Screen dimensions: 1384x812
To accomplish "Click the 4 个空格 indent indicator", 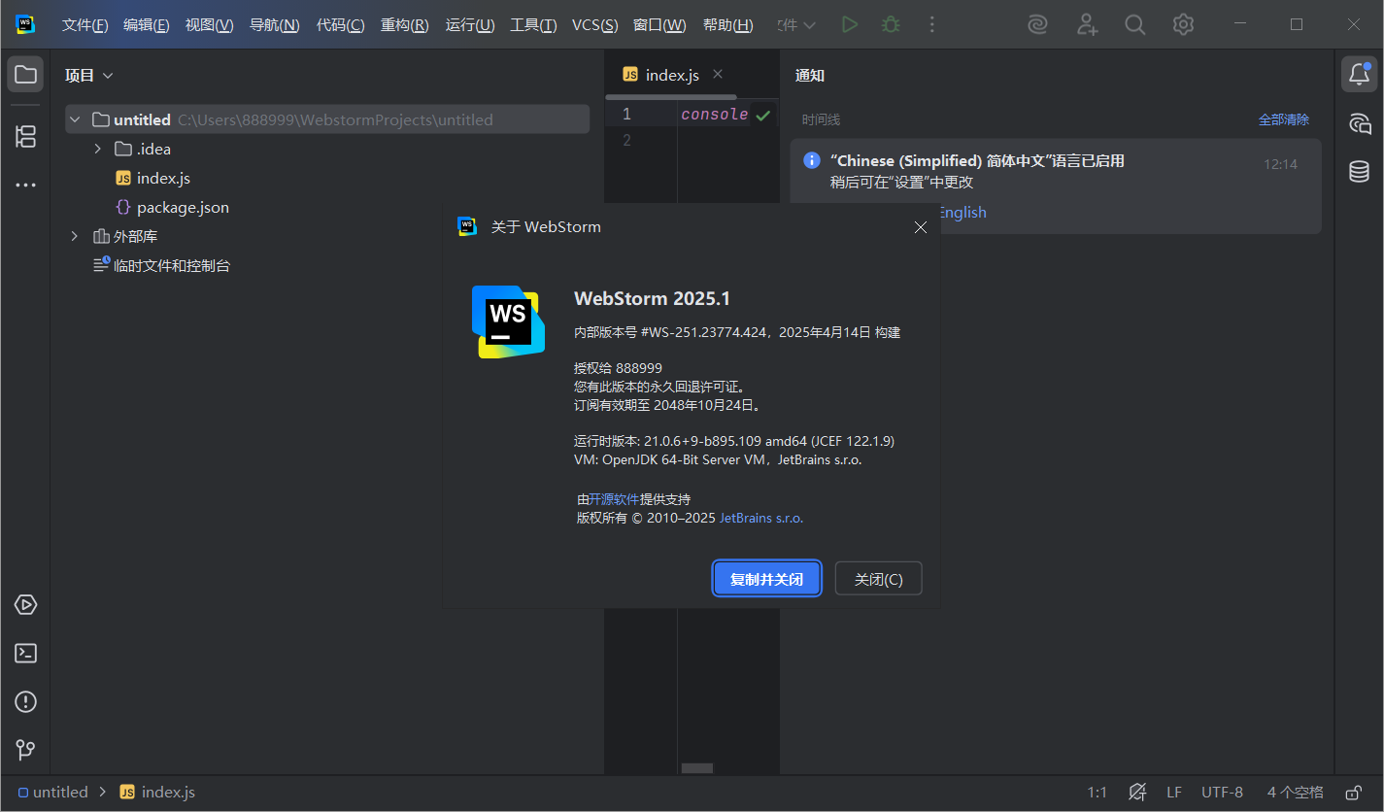I will 1295,793.
